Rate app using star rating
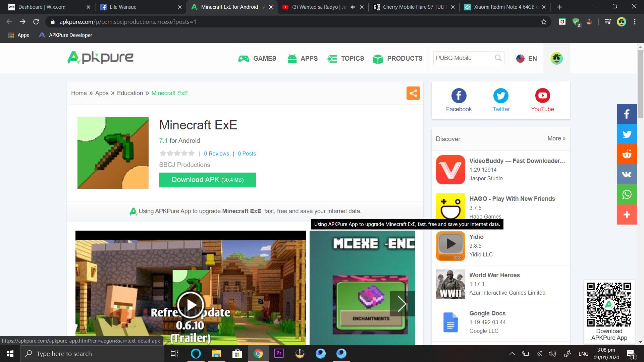The width and height of the screenshot is (644, 362). coord(177,154)
